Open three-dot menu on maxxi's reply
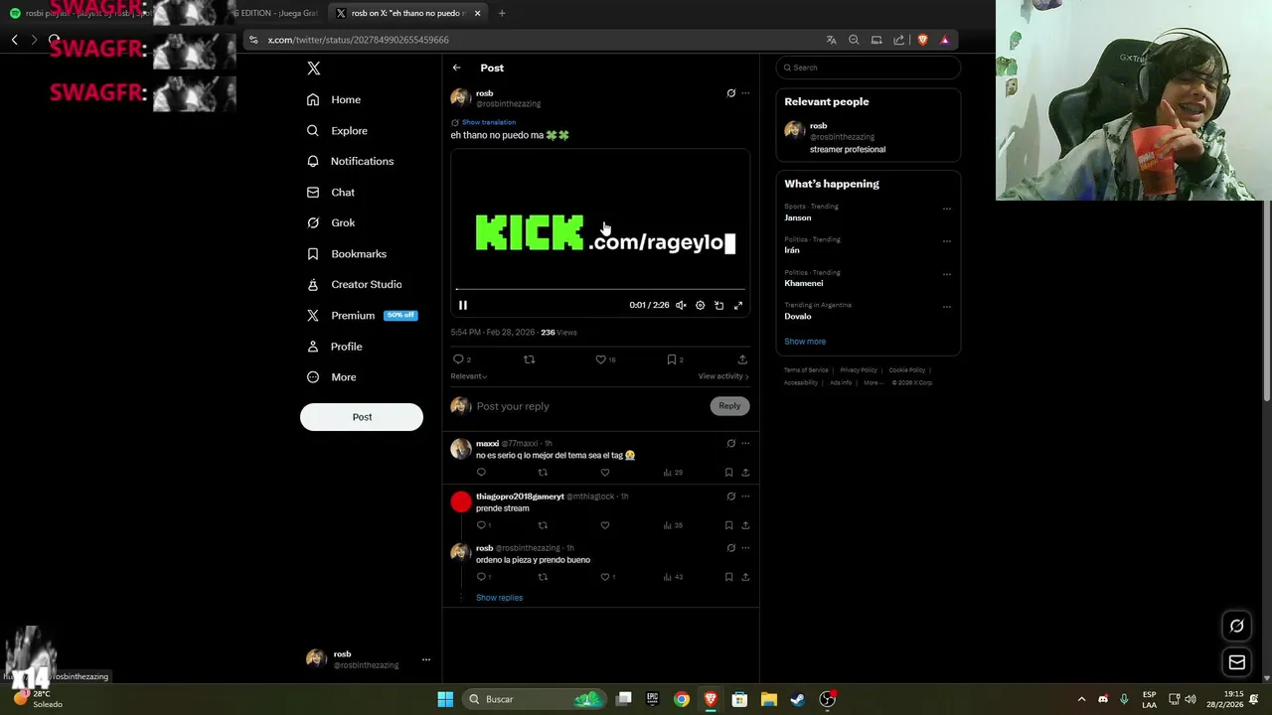This screenshot has width=1272, height=715. pyautogui.click(x=745, y=444)
